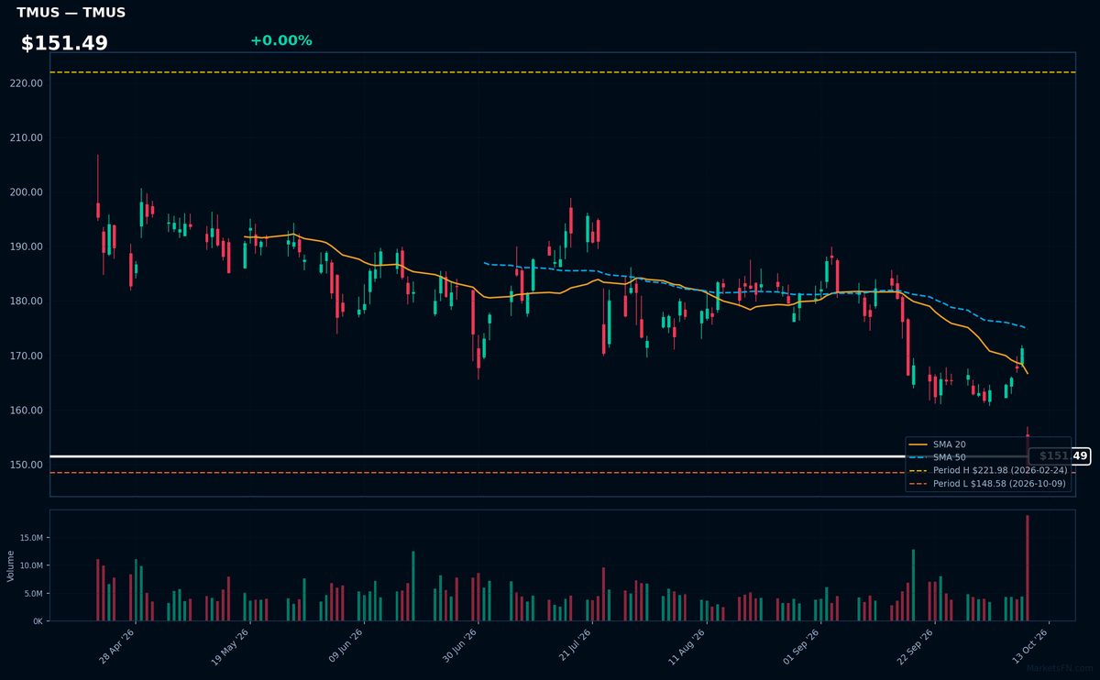The width and height of the screenshot is (1100, 680).
Task: Click the 160.00 price axis label
Action: [x=27, y=411]
